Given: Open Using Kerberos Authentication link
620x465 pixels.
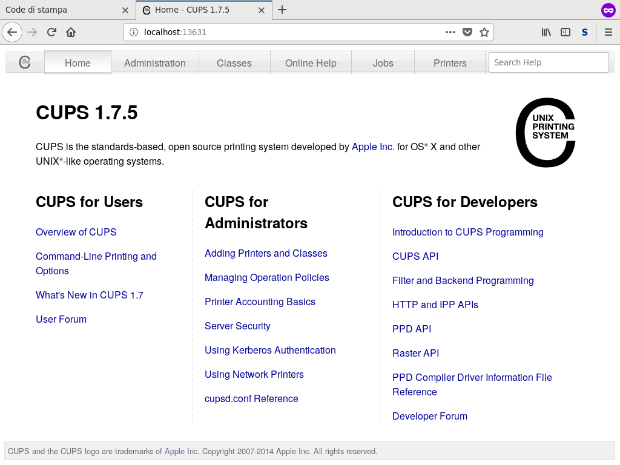Looking at the screenshot, I should point(270,350).
